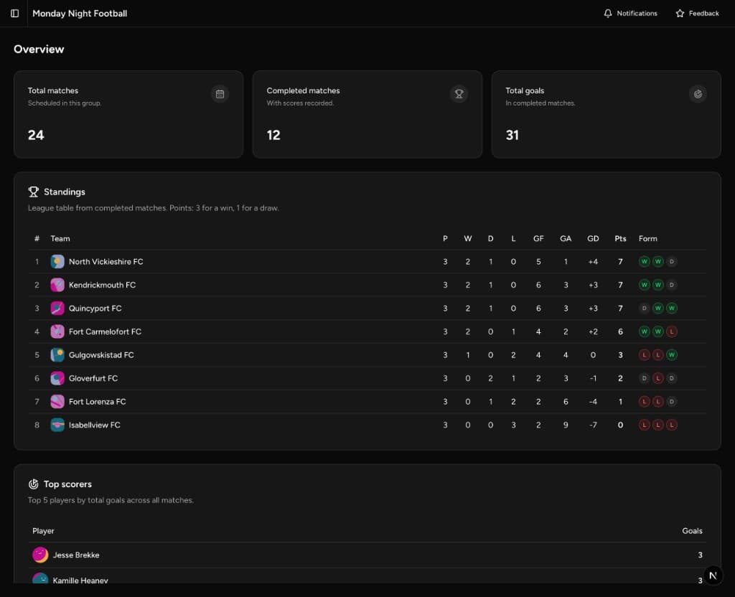The height and width of the screenshot is (597, 735).
Task: Click the trophy icon on Completed matches card
Action: (x=459, y=94)
